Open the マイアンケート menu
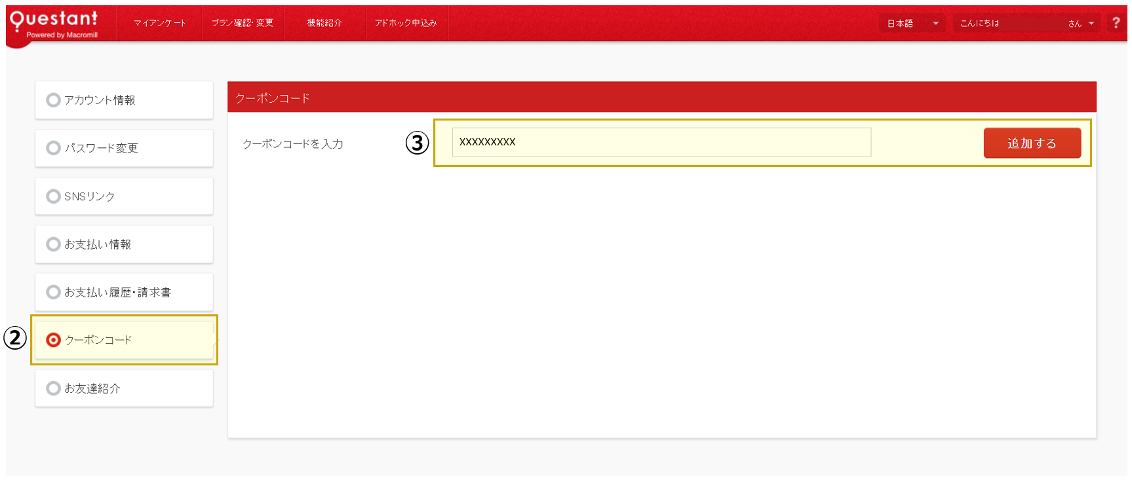1132x480 pixels. (x=159, y=23)
